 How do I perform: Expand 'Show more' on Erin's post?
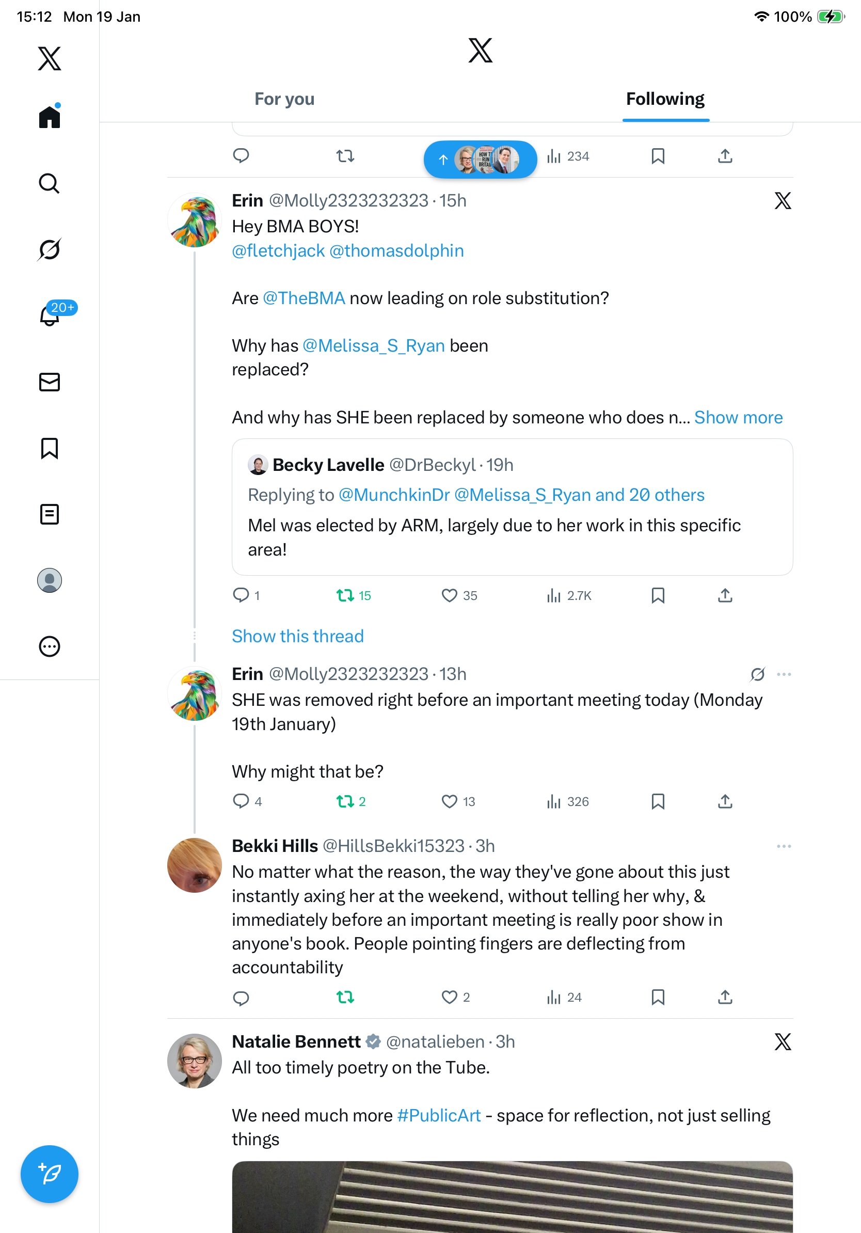pyautogui.click(x=738, y=417)
